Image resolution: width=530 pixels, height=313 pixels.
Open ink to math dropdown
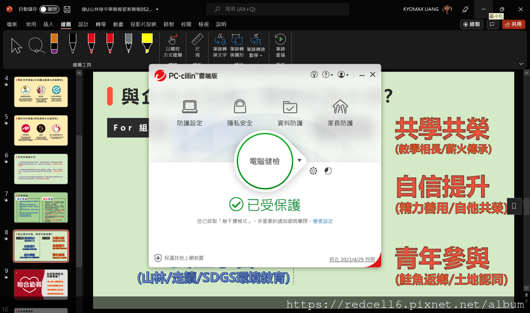[x=256, y=46]
